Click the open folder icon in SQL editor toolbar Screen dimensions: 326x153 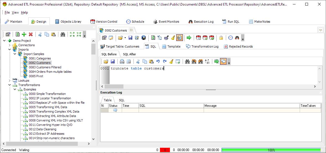(106, 61)
